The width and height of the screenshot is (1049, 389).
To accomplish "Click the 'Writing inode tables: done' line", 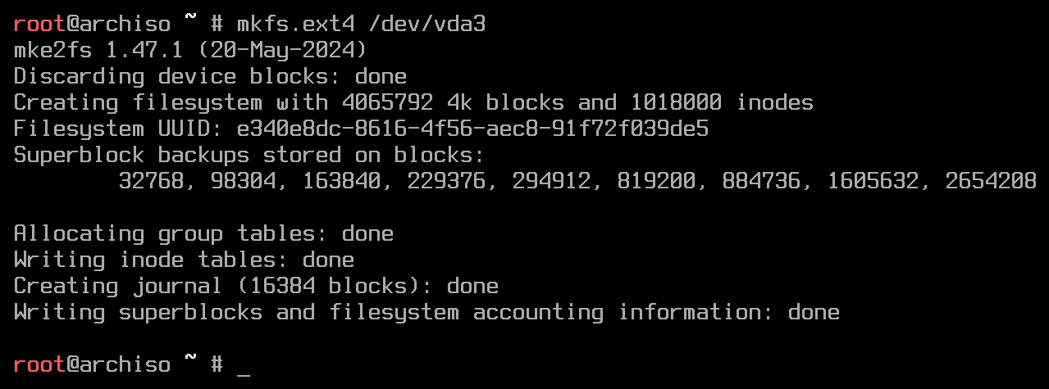I will pyautogui.click(x=184, y=260).
